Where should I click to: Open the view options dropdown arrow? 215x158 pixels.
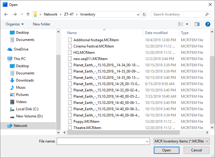[187, 24]
